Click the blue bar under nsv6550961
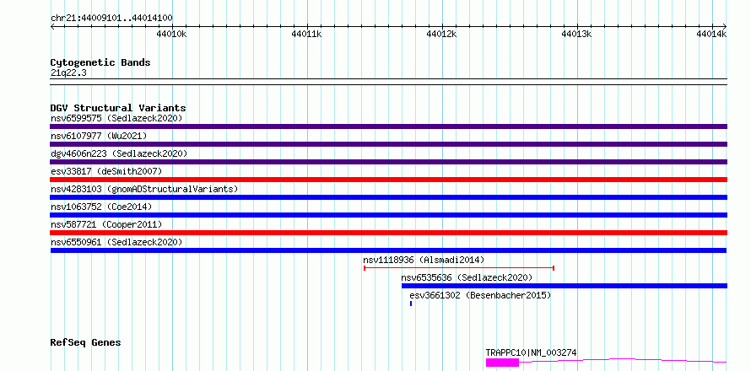Viewport: 751px width, 371px height. [x=388, y=250]
